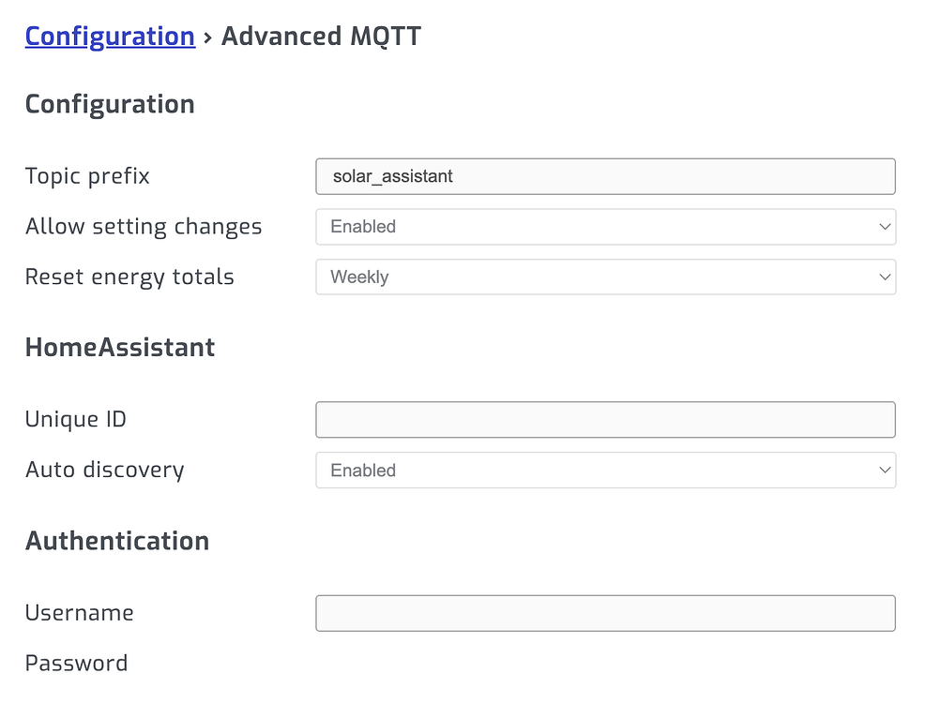Click the Password field label
The height and width of the screenshot is (703, 926).
(x=76, y=663)
